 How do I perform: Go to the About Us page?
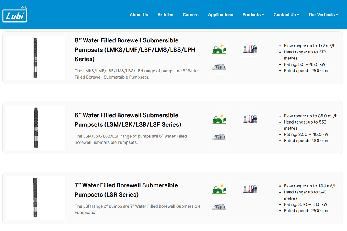[x=139, y=15]
